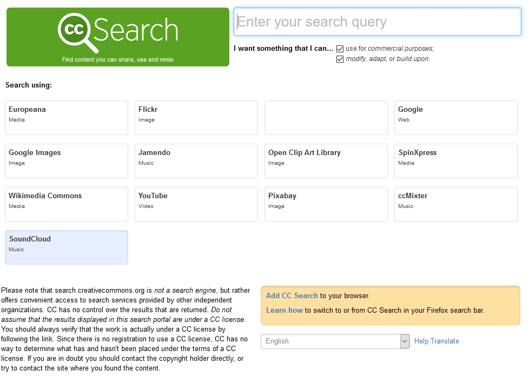Select Europeana Media search source
The height and width of the screenshot is (377, 529).
(67, 118)
